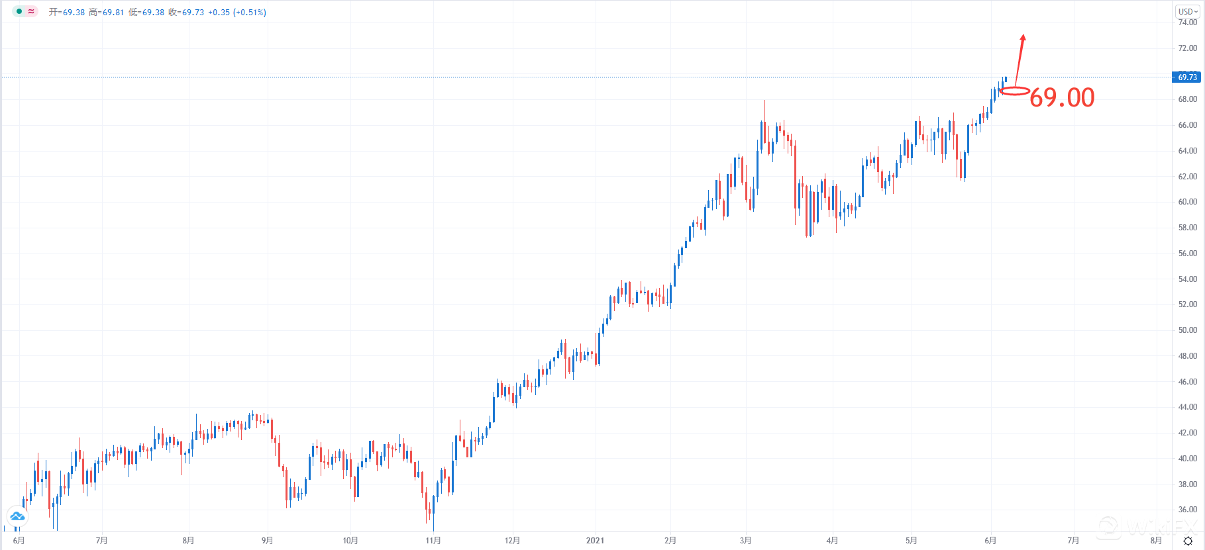
Task: Click the 74.00 price scale label
Action: [x=1188, y=23]
